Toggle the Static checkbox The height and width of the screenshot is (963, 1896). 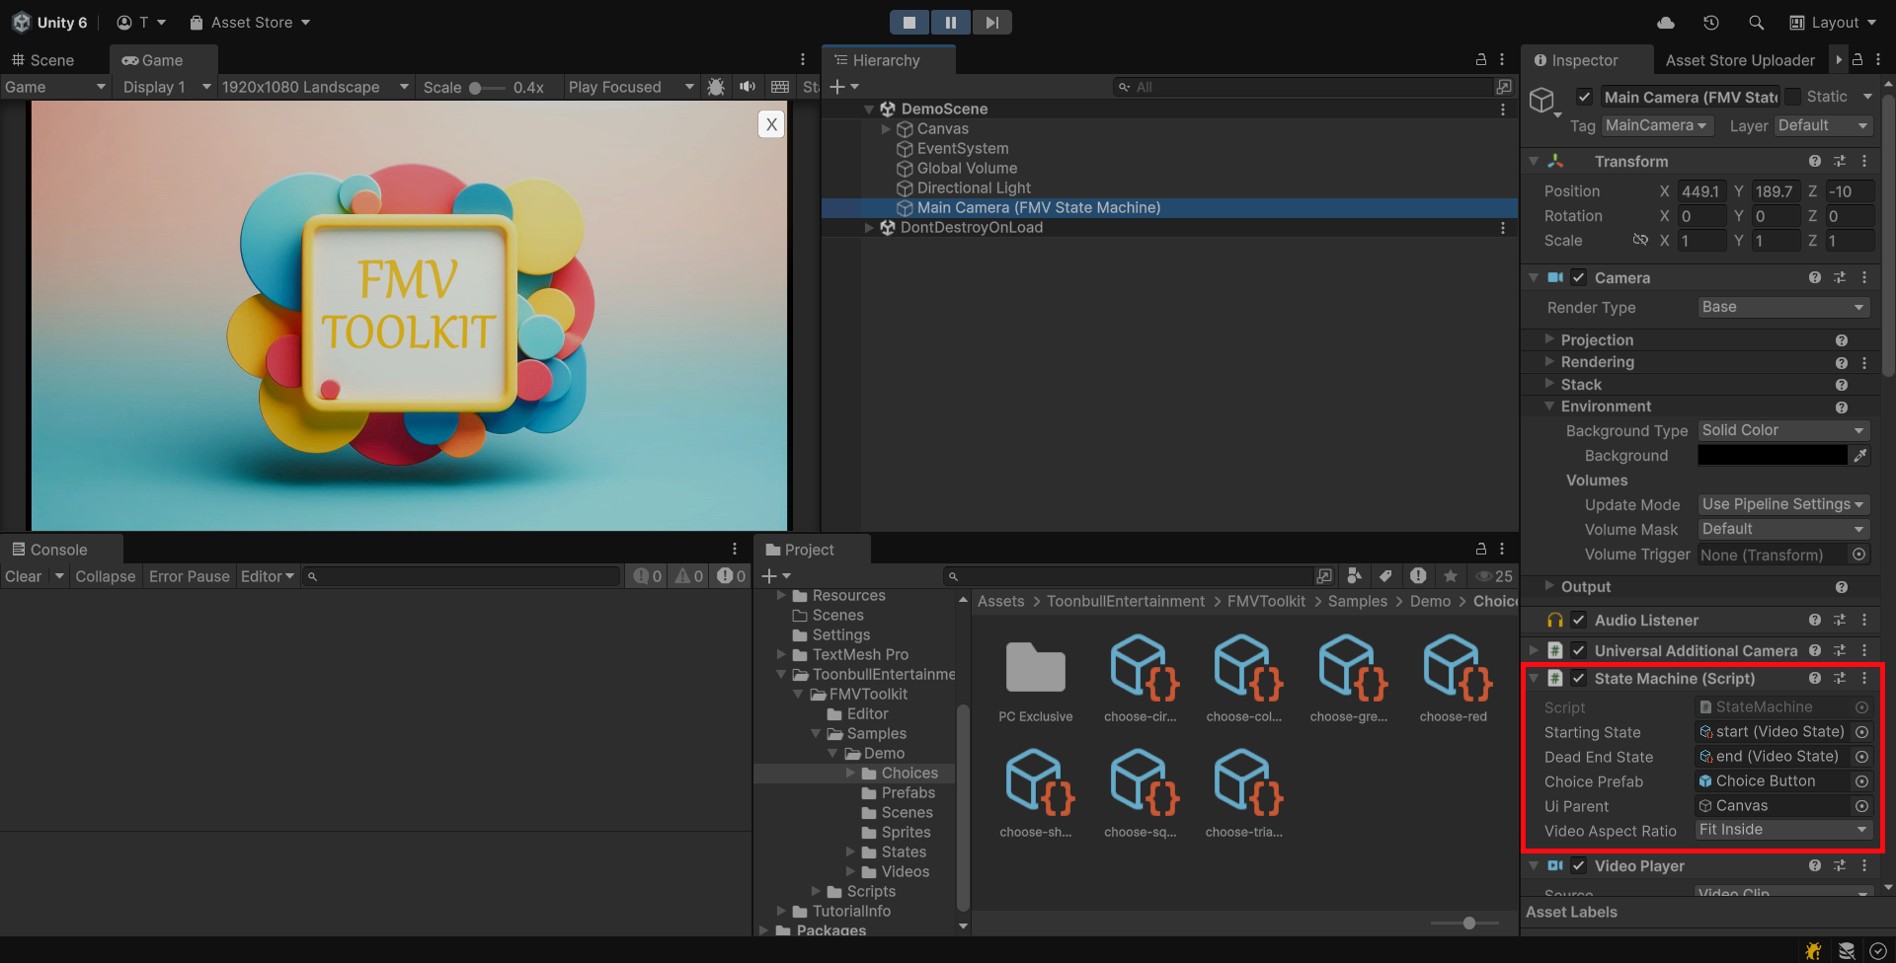click(1793, 97)
